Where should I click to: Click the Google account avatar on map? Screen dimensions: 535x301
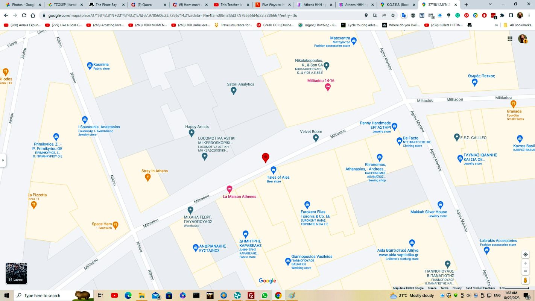tap(523, 39)
